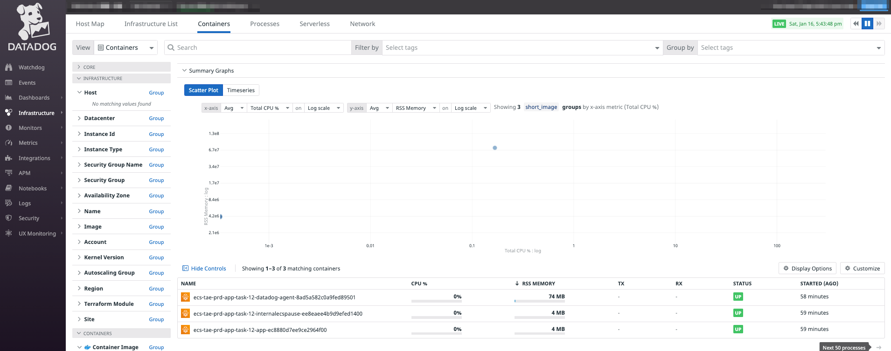Click Next 50 processes button
The image size is (891, 351).
pos(844,347)
